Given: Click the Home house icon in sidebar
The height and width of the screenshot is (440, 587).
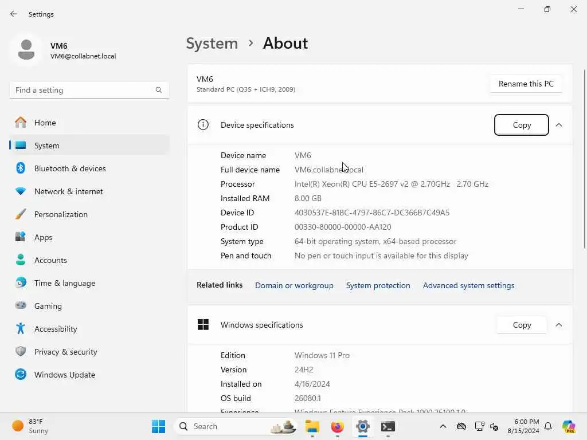Looking at the screenshot, I should coord(21,123).
